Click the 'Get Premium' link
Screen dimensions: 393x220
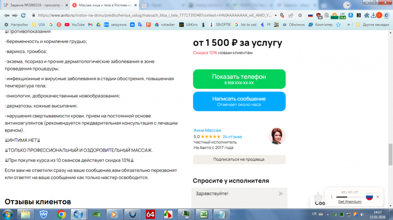click(350, 202)
